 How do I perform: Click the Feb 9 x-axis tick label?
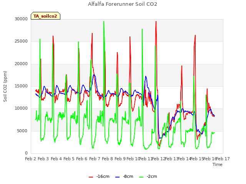(120, 159)
